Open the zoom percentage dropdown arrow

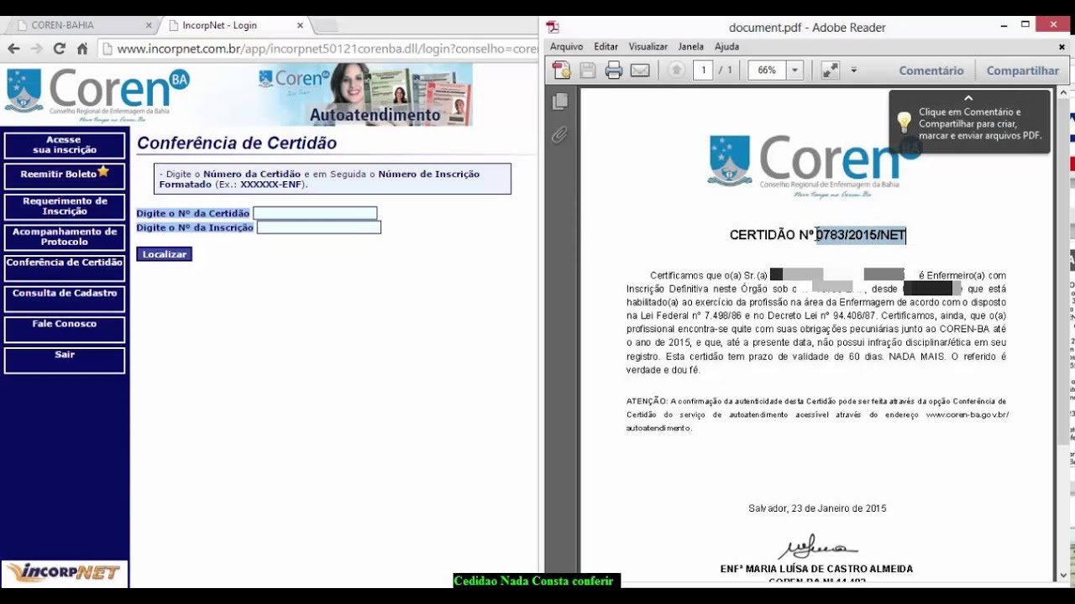(x=795, y=70)
